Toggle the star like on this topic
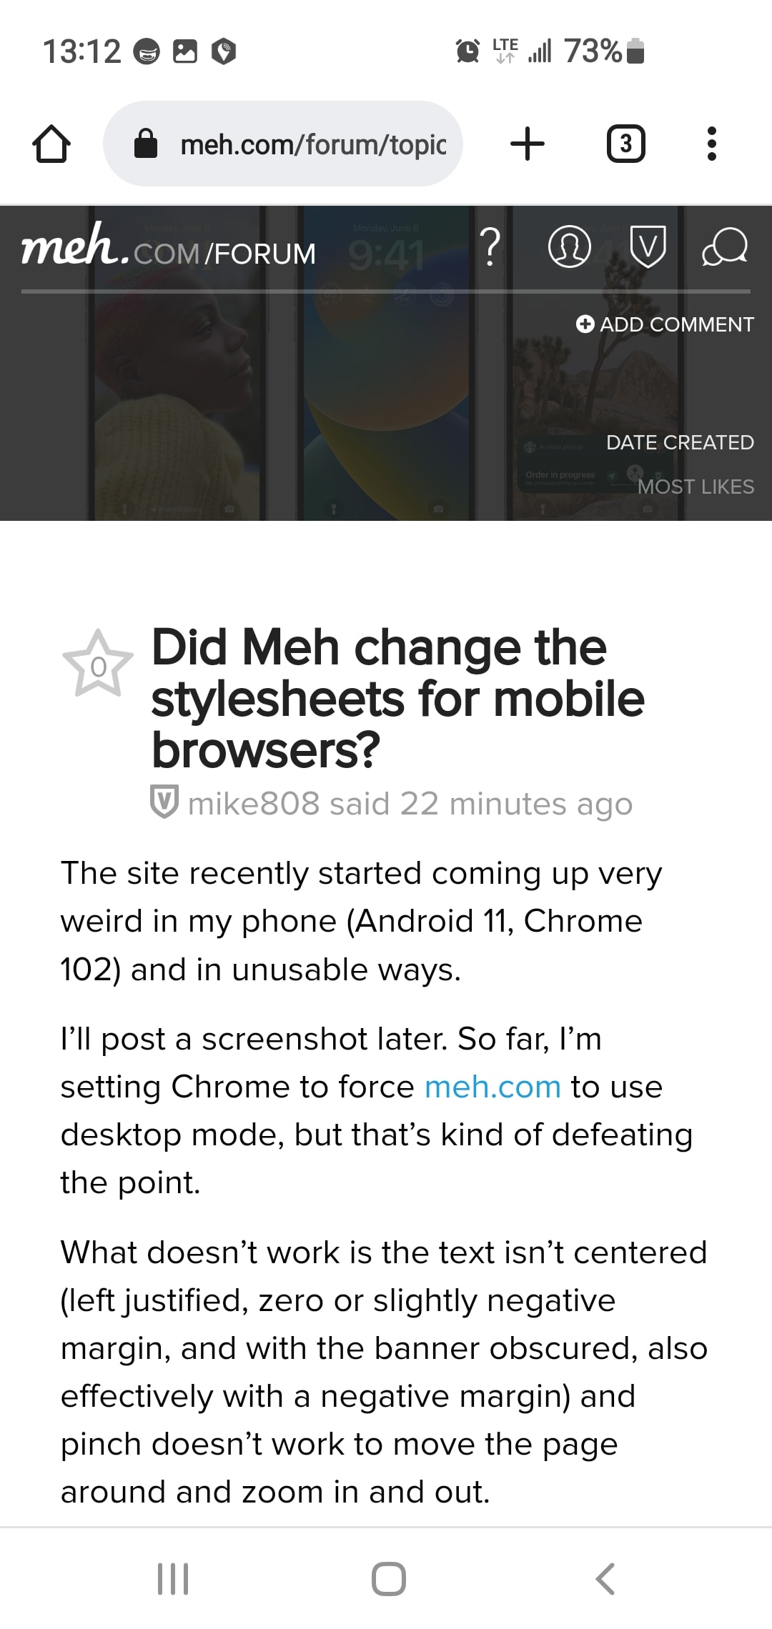 (98, 664)
